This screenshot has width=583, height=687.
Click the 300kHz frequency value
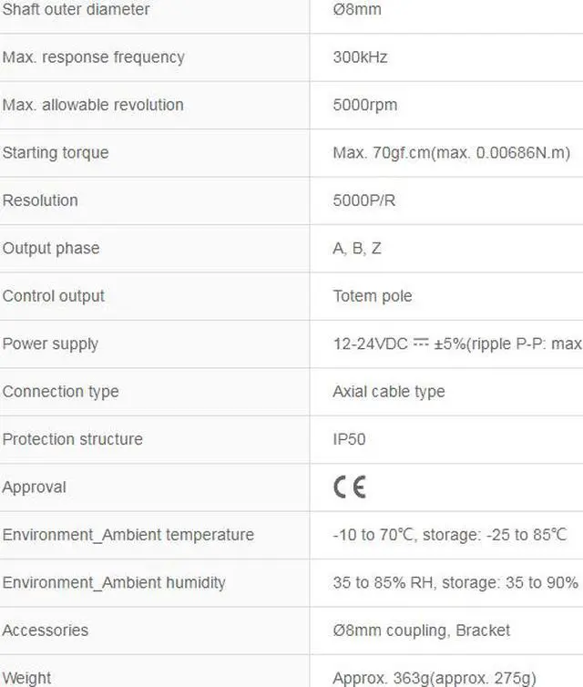(360, 57)
